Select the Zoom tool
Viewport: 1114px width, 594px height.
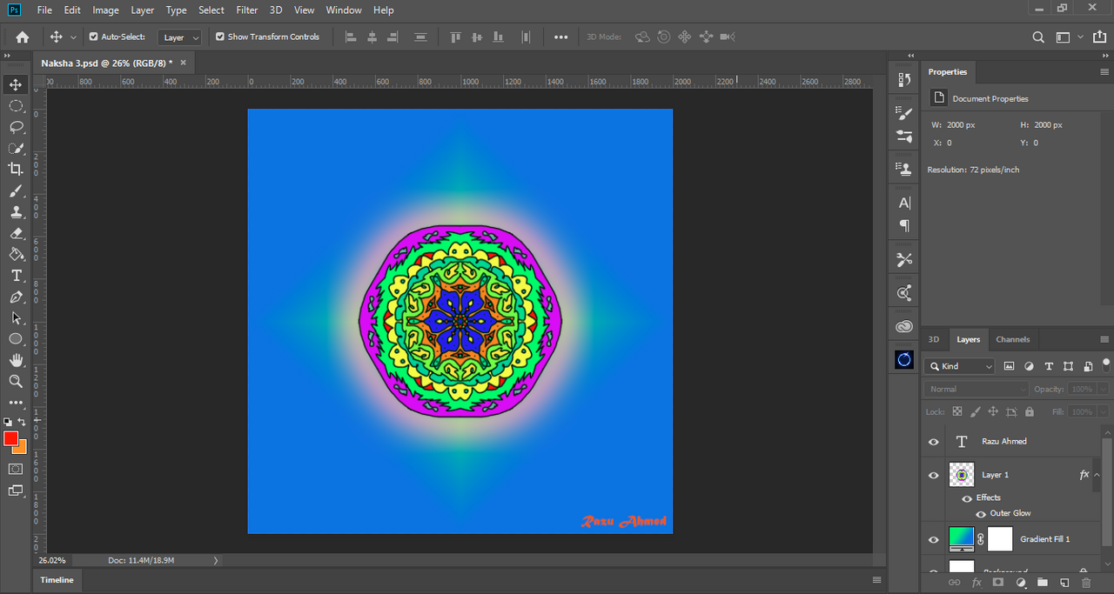pyautogui.click(x=16, y=381)
